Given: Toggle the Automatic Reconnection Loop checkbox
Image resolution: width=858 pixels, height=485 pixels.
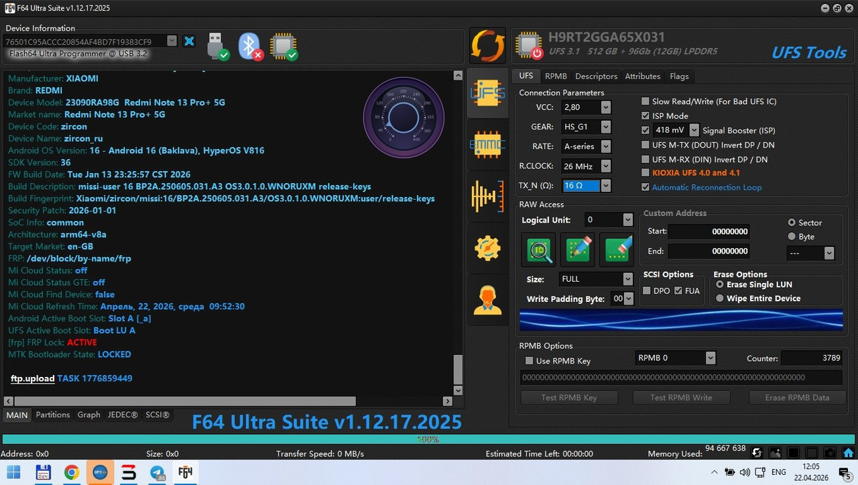Looking at the screenshot, I should point(646,187).
